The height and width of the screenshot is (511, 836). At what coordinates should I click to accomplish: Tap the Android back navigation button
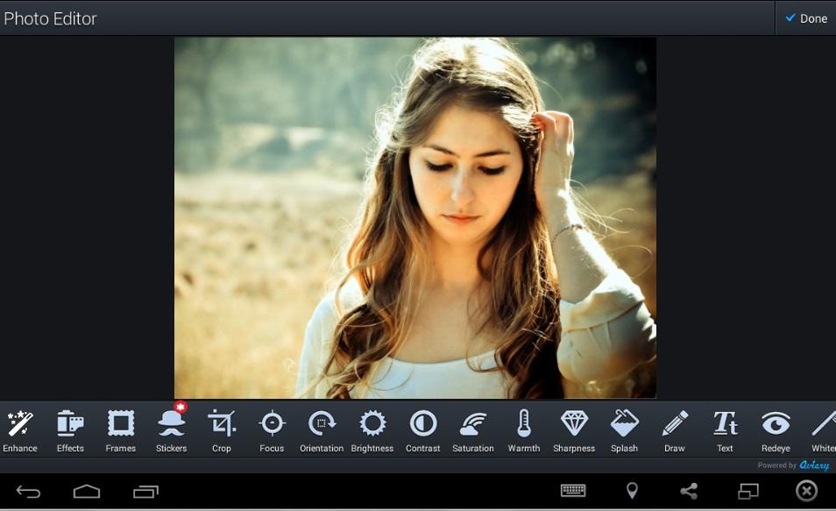point(29,492)
